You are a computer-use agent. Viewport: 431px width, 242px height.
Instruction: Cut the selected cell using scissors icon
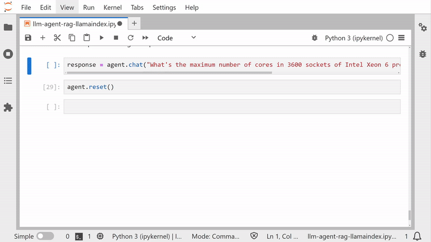coord(57,38)
